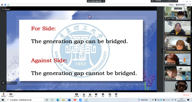
Task: Open the apps grid icon
Action: point(110,95)
